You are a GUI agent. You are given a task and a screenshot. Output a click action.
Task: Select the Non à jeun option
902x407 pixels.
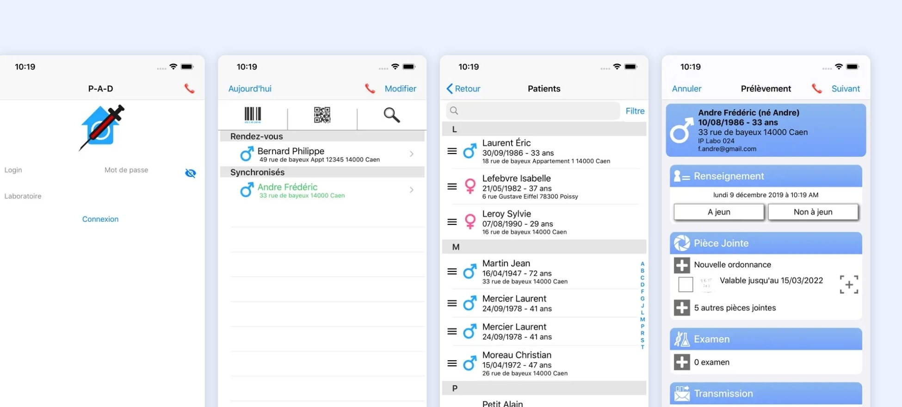pyautogui.click(x=813, y=212)
